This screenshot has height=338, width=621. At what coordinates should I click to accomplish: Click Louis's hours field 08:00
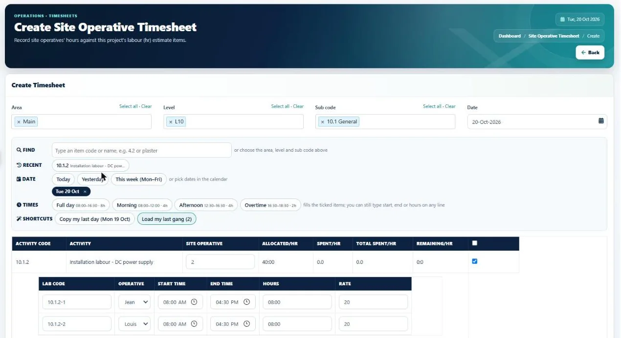point(297,324)
